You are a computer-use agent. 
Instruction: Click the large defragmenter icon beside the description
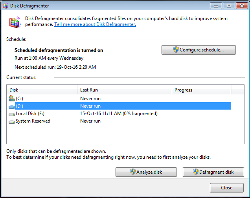point(14,21)
